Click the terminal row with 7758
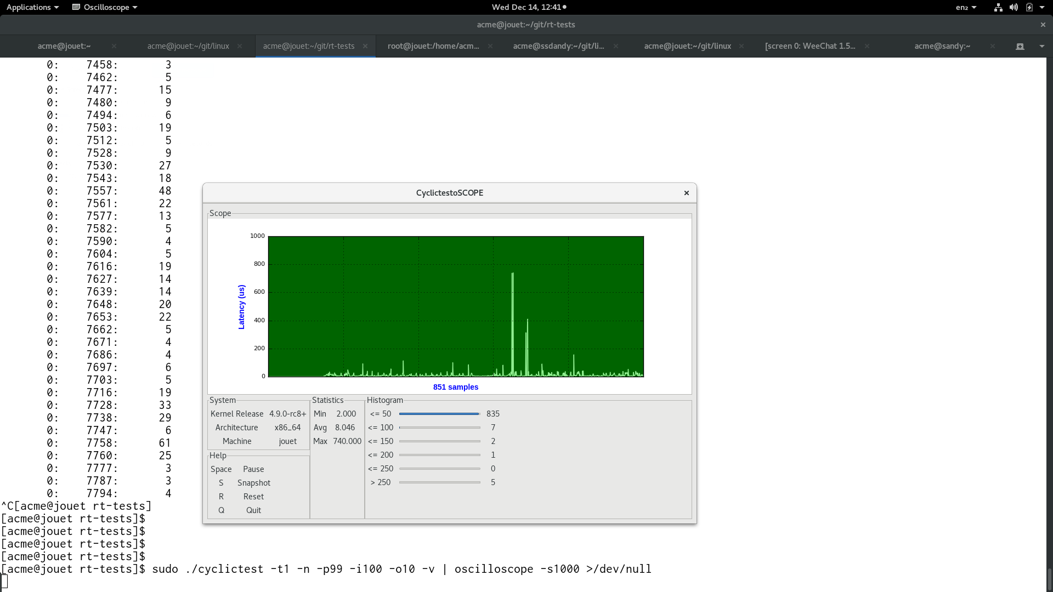This screenshot has width=1053, height=592. coord(109,443)
